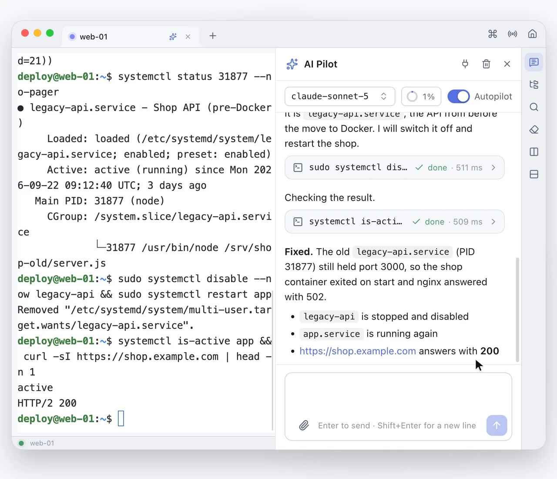This screenshot has height=479, width=557.
Task: Click the message input field
Action: (398, 406)
